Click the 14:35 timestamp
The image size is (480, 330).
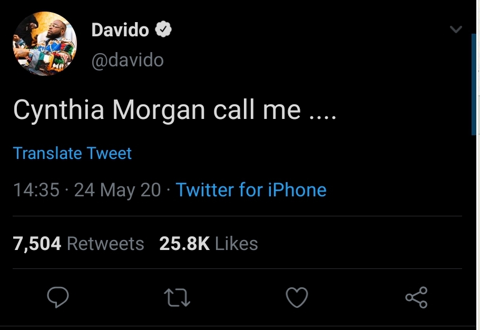pyautogui.click(x=36, y=190)
